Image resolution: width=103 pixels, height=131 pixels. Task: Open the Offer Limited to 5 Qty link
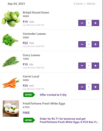[x=53, y=95]
